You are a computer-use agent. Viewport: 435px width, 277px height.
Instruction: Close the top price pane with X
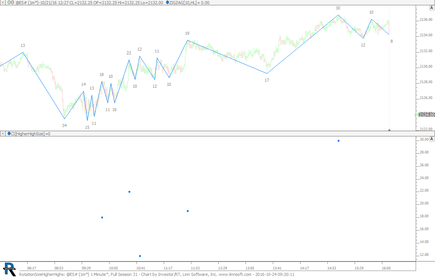point(3,3)
